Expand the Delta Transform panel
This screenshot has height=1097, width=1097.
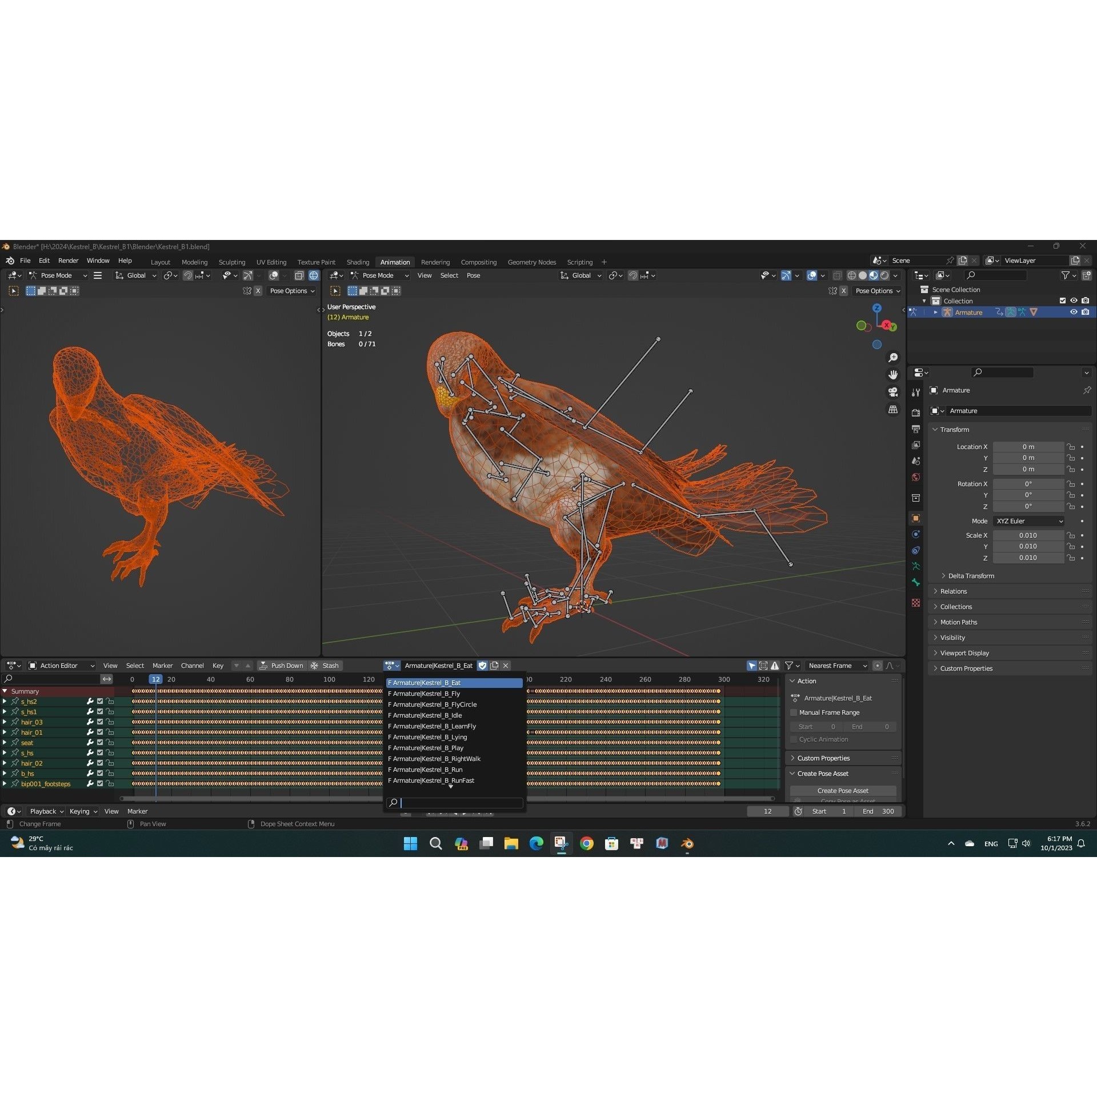coord(970,575)
